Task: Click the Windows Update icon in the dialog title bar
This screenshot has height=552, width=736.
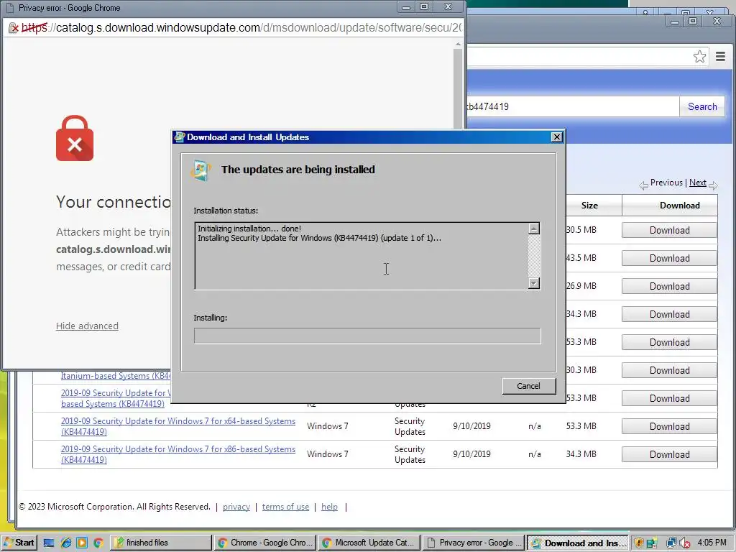Action: coord(179,137)
